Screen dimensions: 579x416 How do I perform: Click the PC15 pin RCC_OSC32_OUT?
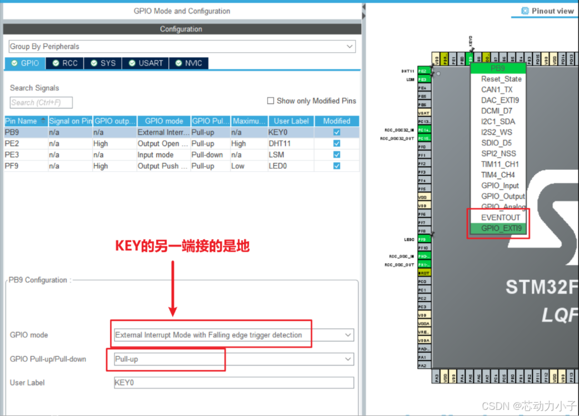pos(425,138)
